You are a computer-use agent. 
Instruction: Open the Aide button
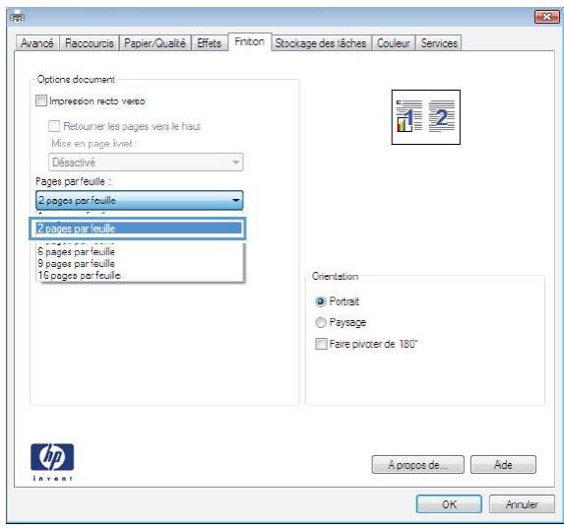click(x=503, y=465)
